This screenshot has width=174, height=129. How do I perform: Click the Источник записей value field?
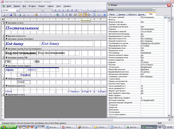coord(152,17)
